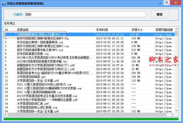This screenshot has height=123, width=183.
Task: Click the horizontal scrollbar thumb
Action: 87,114
